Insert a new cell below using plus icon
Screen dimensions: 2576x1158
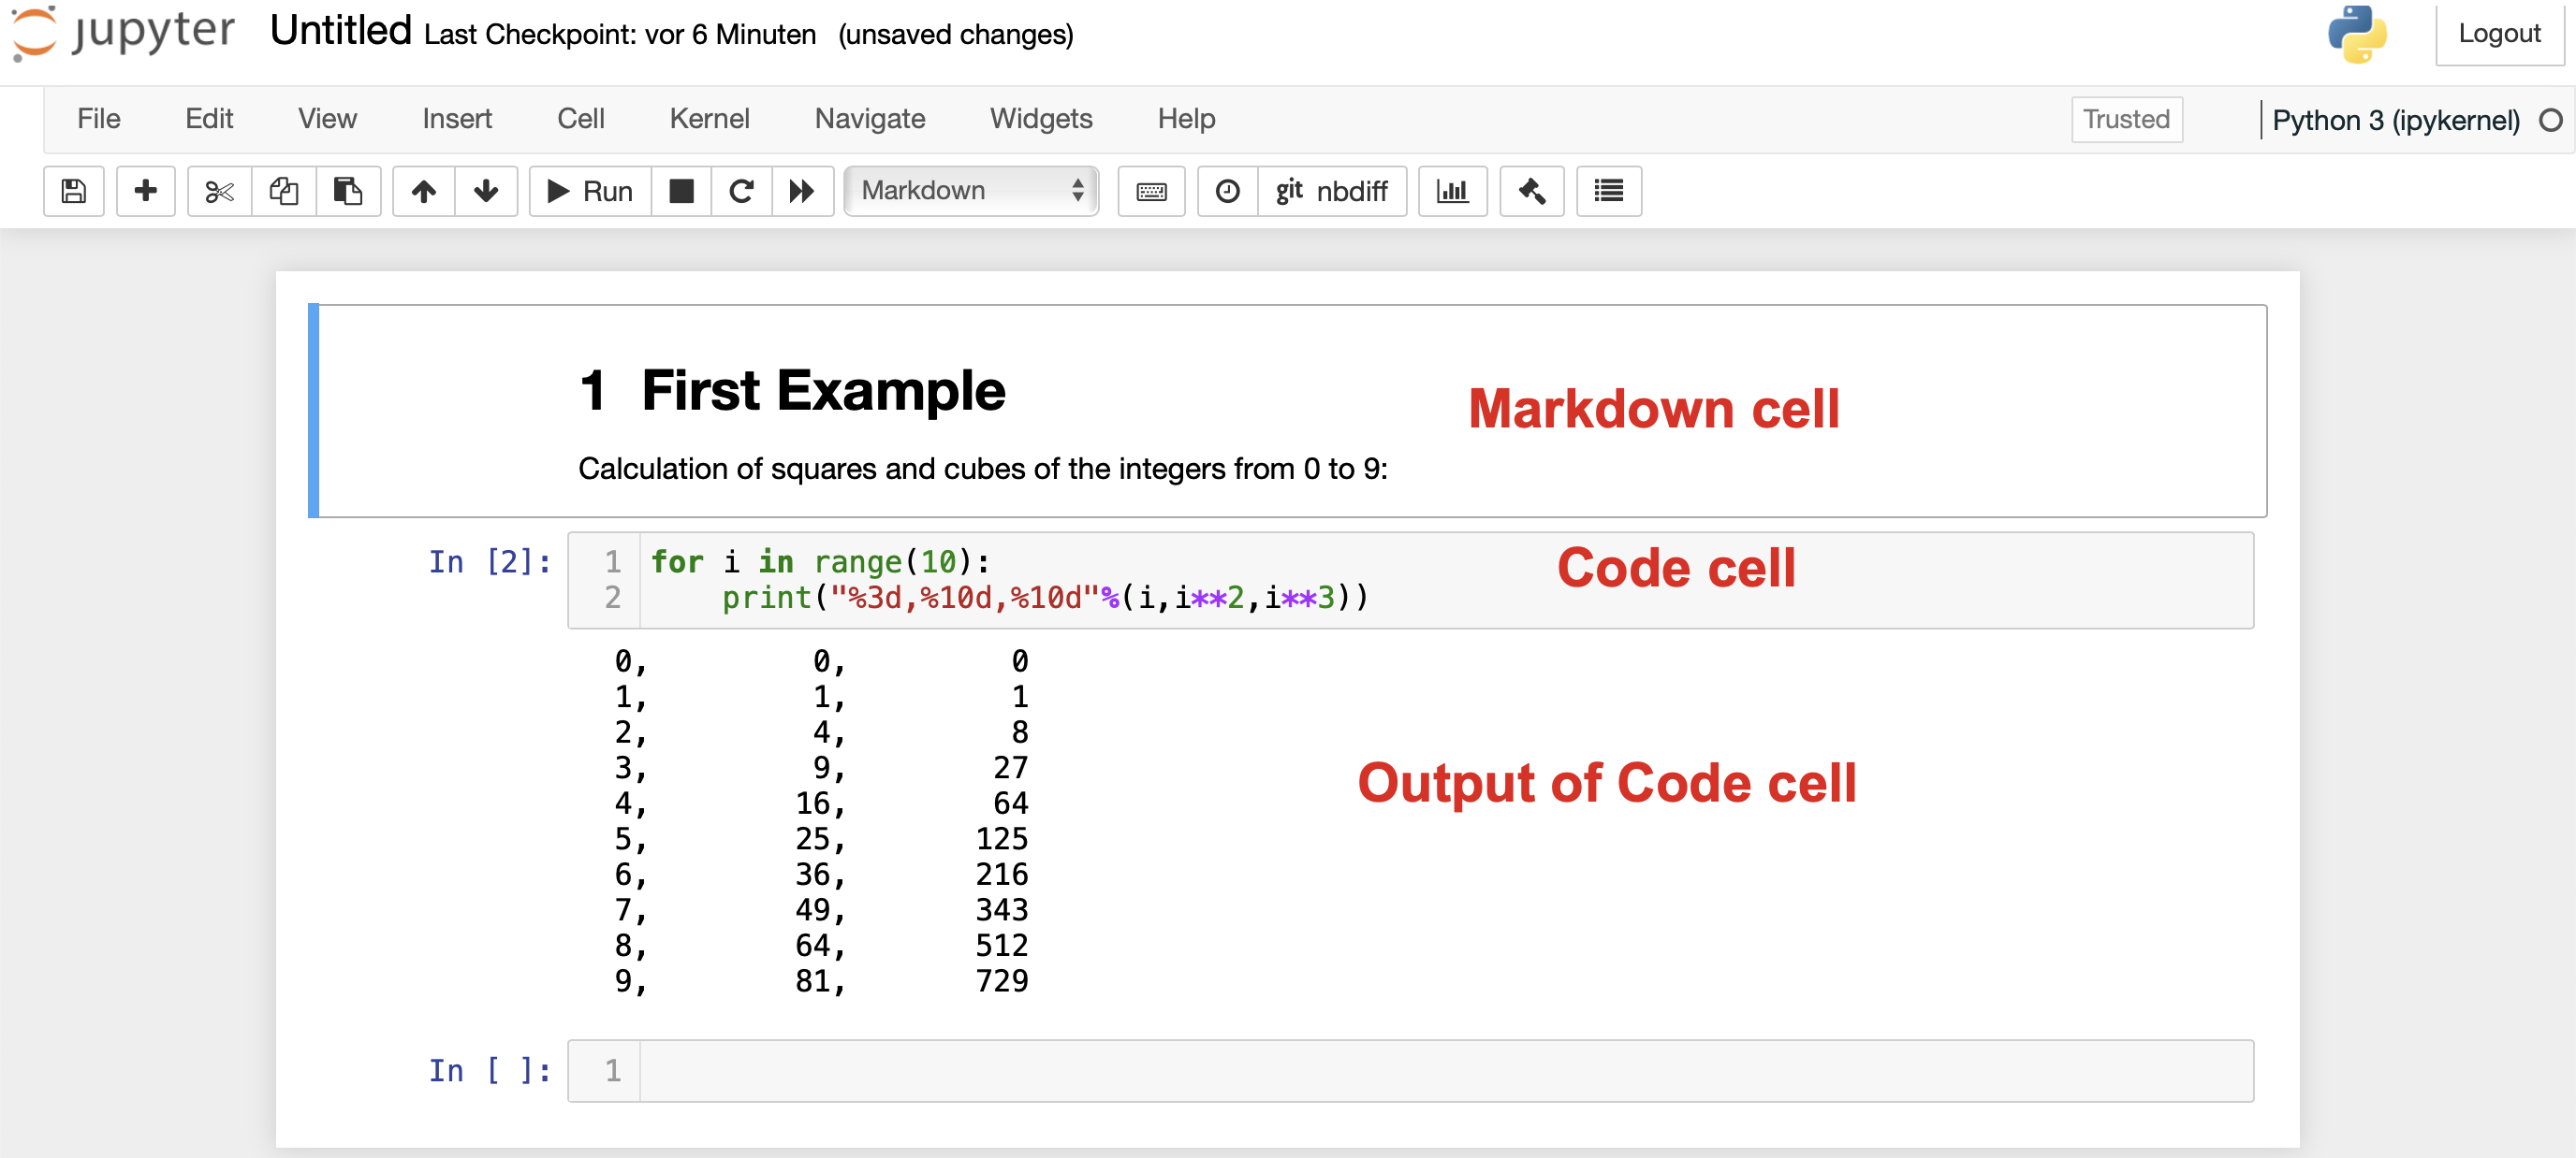coord(146,191)
